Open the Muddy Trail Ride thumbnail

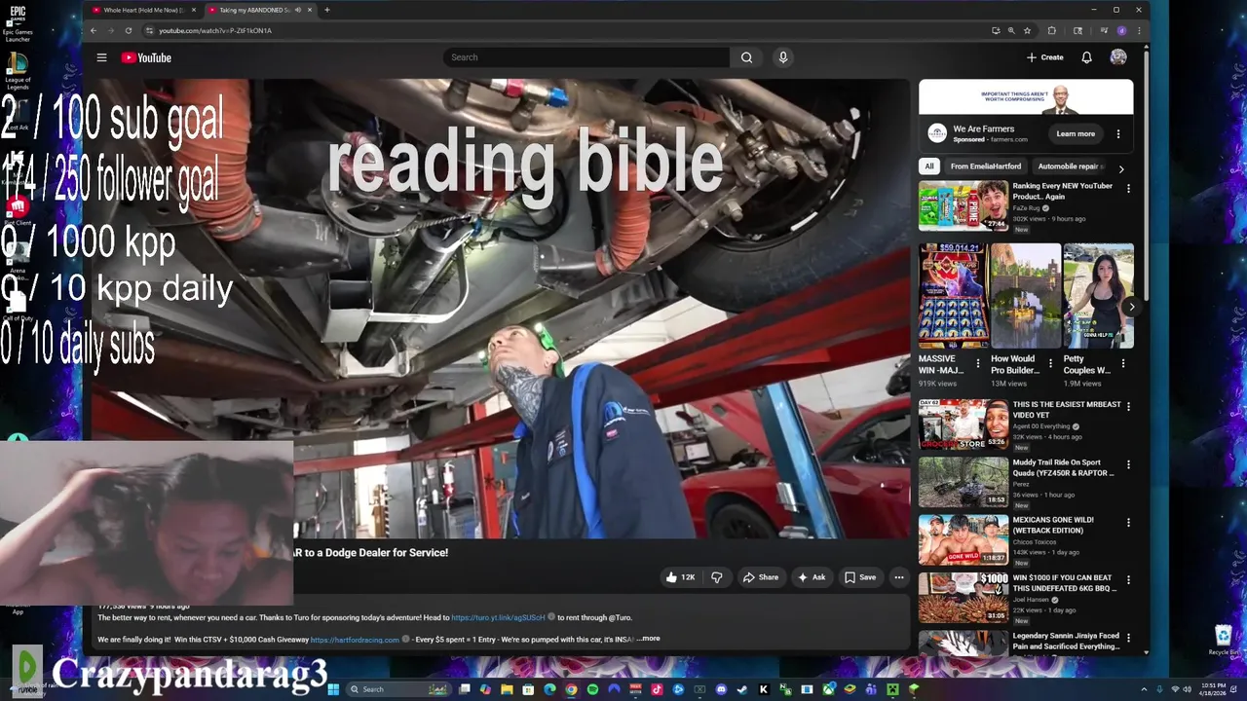tap(964, 482)
